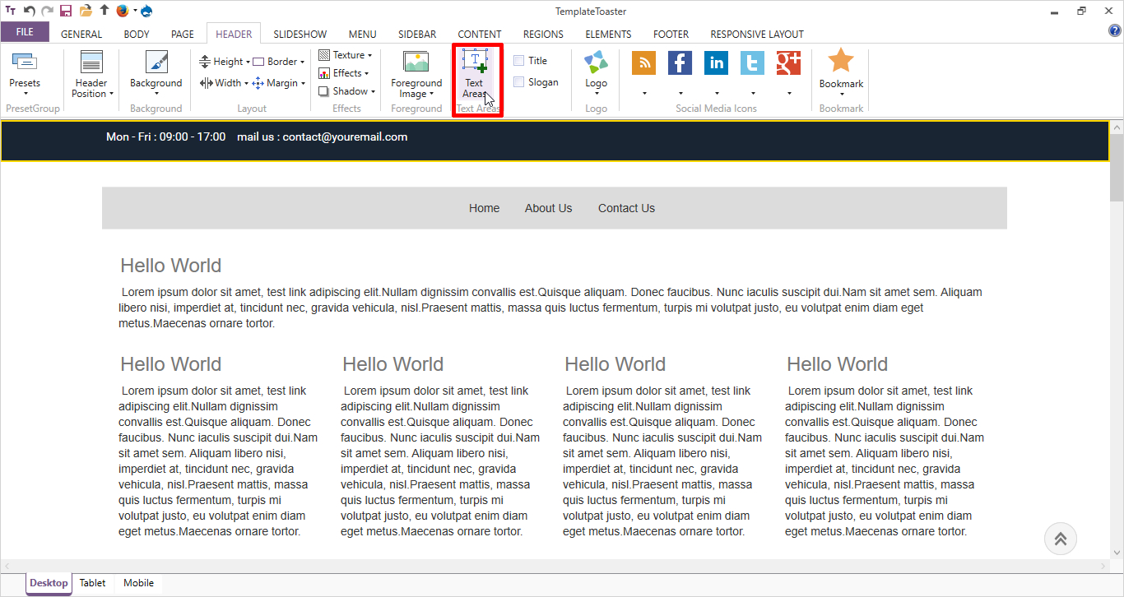Open the Bookmark star icon
The width and height of the screenshot is (1124, 597).
(x=840, y=62)
